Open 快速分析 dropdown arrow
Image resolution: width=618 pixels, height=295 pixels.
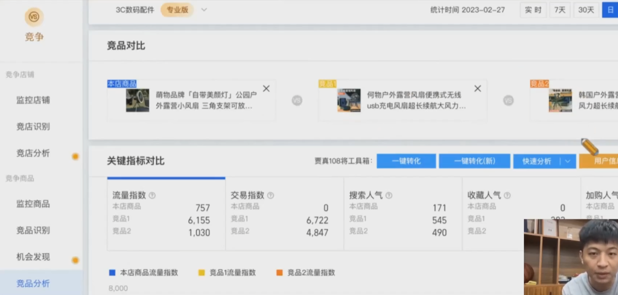568,161
